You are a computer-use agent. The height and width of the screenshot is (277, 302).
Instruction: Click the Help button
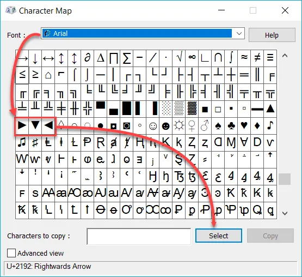coord(272,35)
